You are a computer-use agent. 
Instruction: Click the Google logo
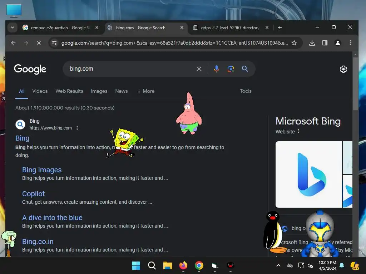tap(30, 69)
